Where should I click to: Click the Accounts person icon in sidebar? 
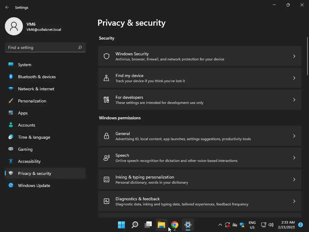pyautogui.click(x=11, y=125)
